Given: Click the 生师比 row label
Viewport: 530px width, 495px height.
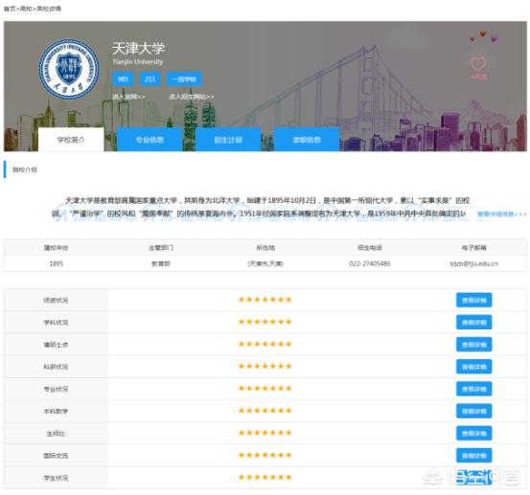Looking at the screenshot, I should pyautogui.click(x=56, y=434).
